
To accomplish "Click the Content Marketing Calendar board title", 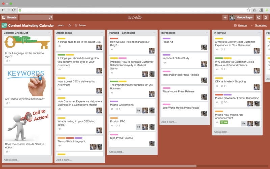I will point(31,26).
